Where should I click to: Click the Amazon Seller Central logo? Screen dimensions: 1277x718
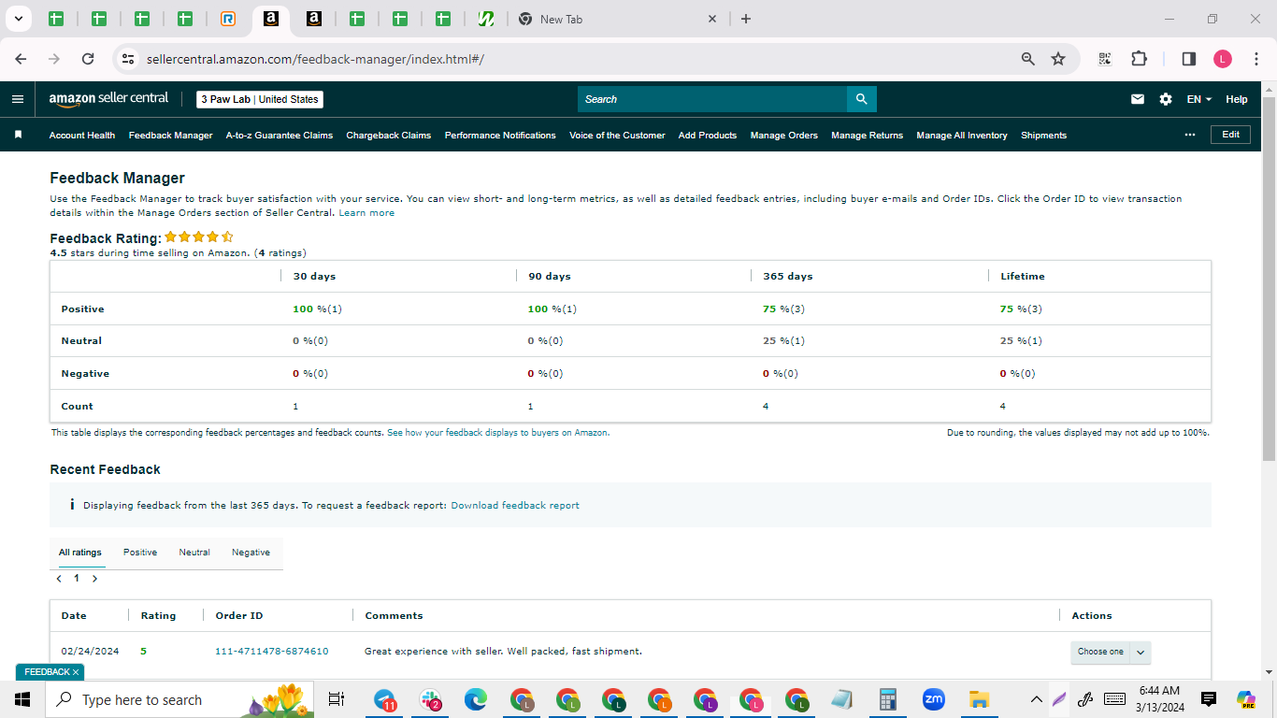point(108,99)
